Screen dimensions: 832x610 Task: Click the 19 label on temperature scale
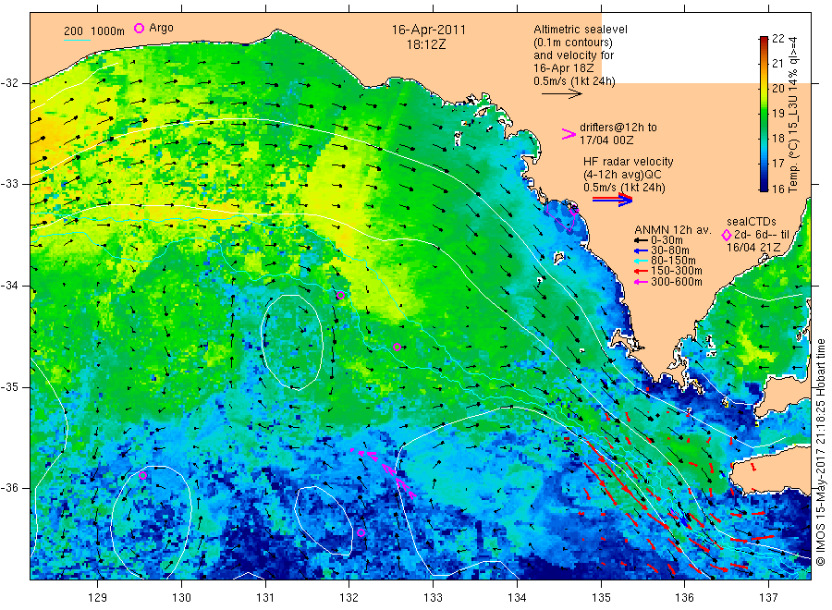coord(777,113)
